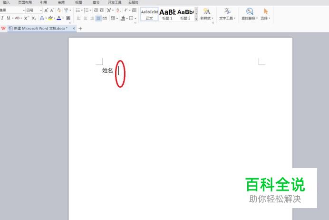Image resolution: width=329 pixels, height=220 pixels.
Task: Open the 云服务 ribbon tab
Action: pyautogui.click(x=133, y=2)
